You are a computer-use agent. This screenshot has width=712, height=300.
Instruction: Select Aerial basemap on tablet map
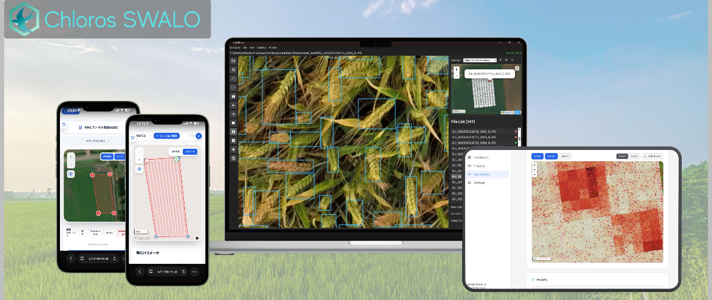coord(634,156)
